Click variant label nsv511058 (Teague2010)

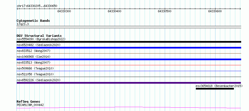tap(35, 74)
